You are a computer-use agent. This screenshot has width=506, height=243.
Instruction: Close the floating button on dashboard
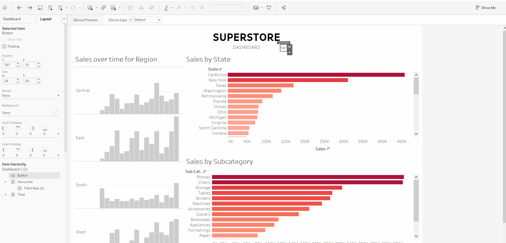289,47
